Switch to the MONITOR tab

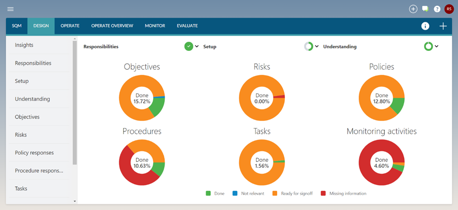(x=155, y=26)
